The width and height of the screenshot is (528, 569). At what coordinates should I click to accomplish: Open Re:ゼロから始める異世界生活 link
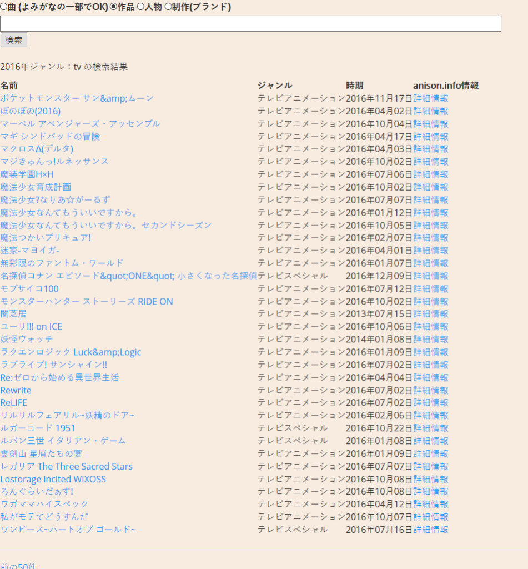[59, 377]
